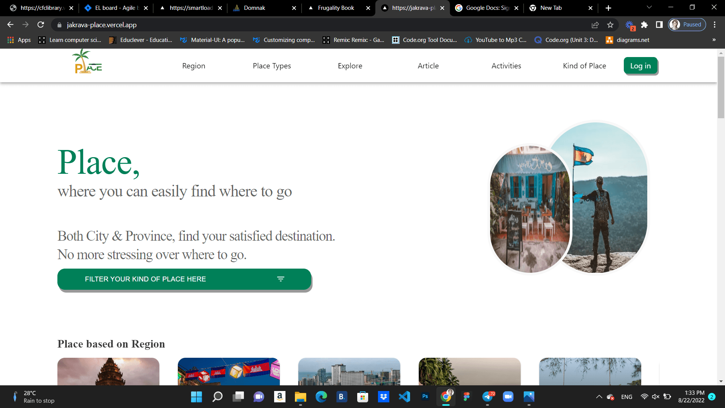Click the muted volume tray icon
Viewport: 725px width, 408px height.
(656, 397)
